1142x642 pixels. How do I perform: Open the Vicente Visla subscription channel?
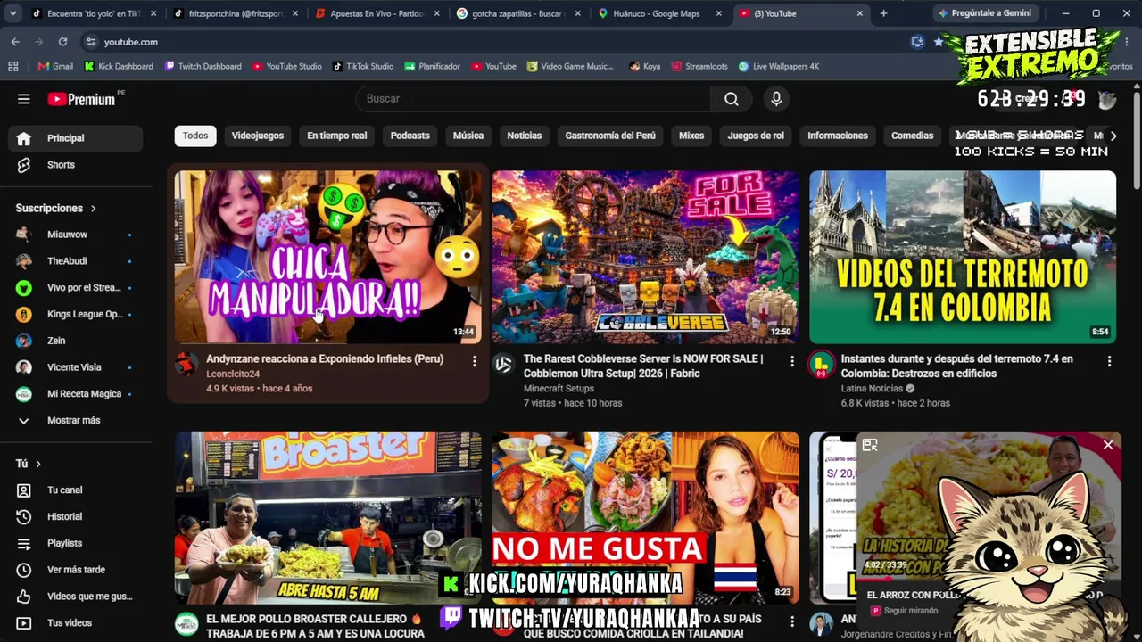point(75,367)
